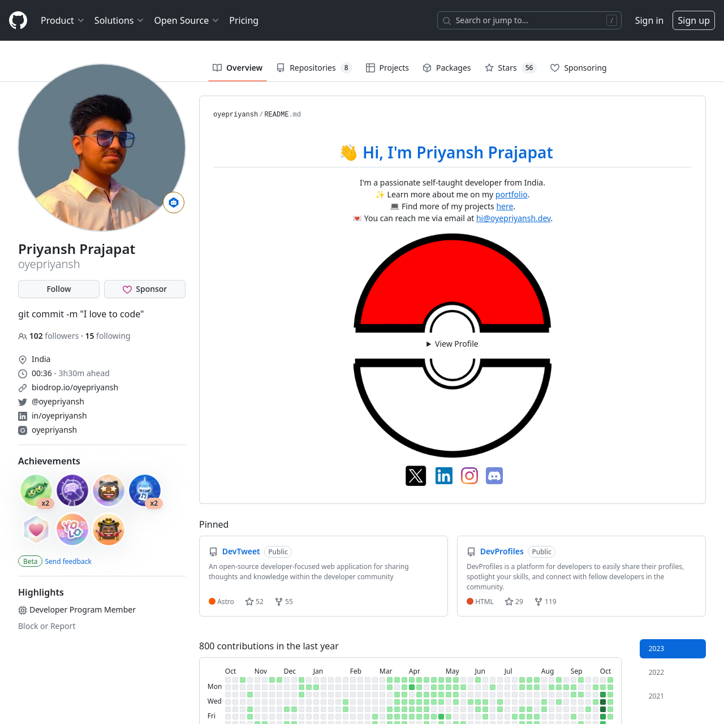
Task: Open the DevTweet pinned repository
Action: [x=241, y=551]
